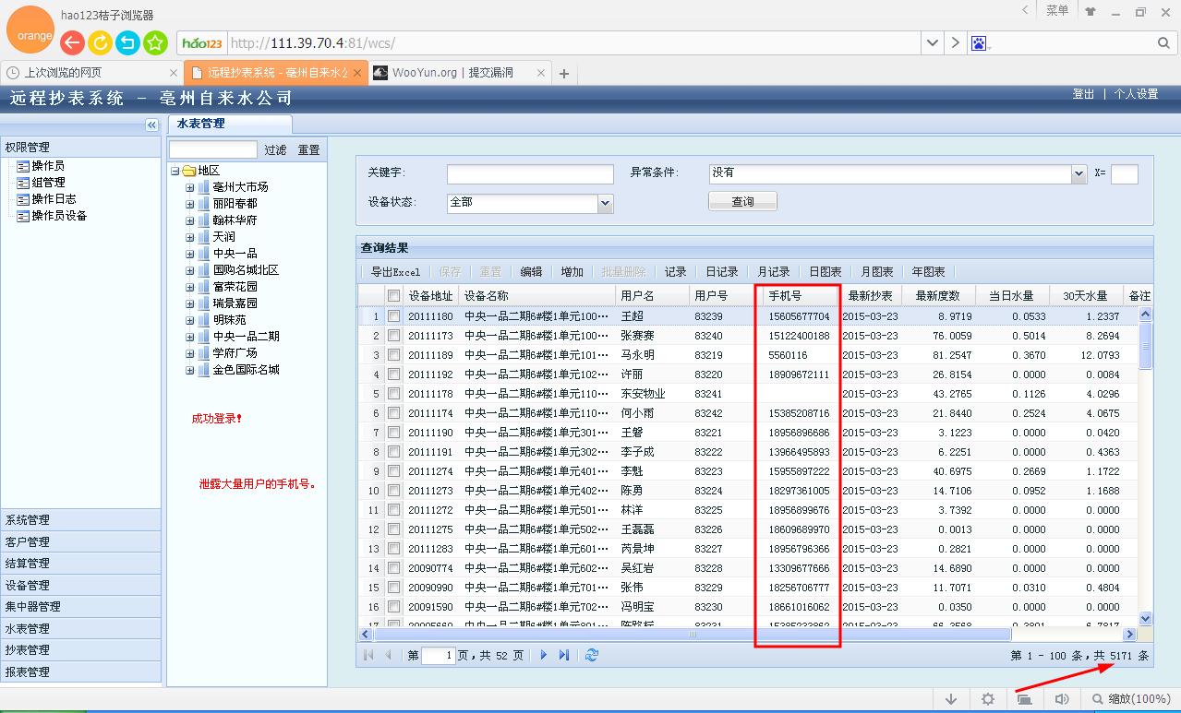The height and width of the screenshot is (713, 1181).
Task: Click the yellow reload page button
Action: pyautogui.click(x=100, y=42)
